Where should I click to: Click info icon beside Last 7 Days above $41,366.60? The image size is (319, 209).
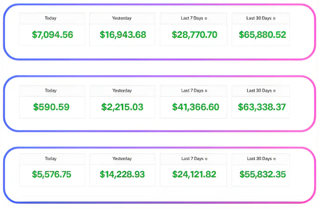(x=206, y=91)
